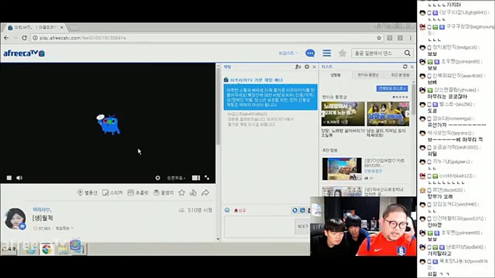The image size is (495, 278).
Task: Open player settings gear
Action: (x=158, y=178)
